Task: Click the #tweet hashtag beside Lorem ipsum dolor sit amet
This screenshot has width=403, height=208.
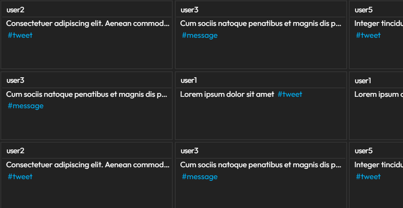Action: coord(290,94)
